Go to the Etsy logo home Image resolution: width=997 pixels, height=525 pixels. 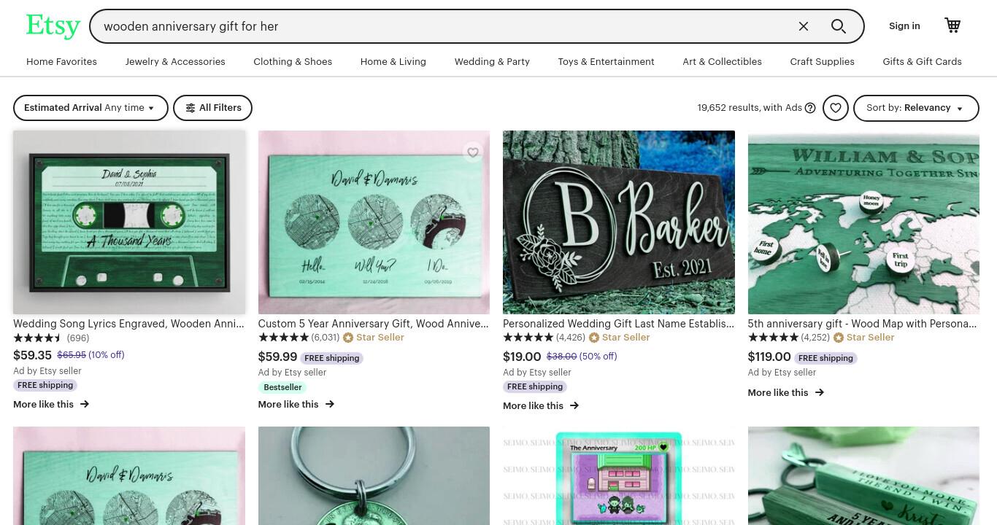pos(53,26)
